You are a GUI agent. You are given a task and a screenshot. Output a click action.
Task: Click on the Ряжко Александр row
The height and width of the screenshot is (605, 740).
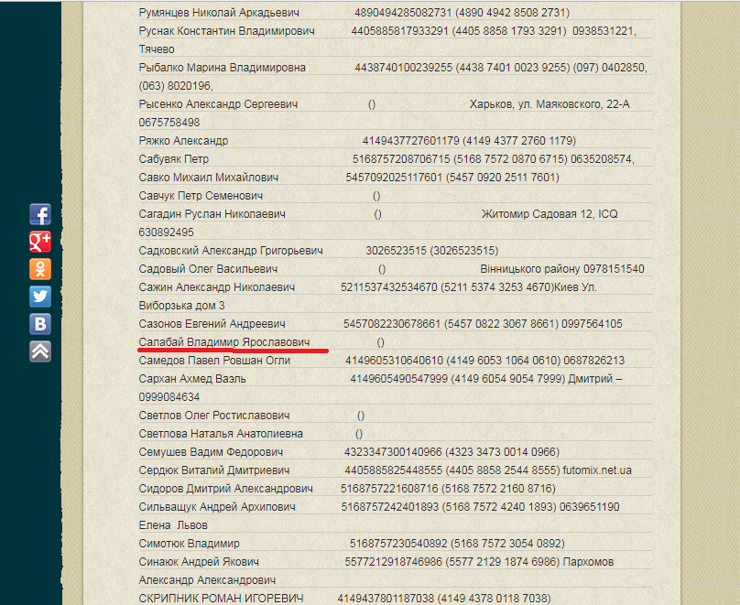tap(183, 141)
